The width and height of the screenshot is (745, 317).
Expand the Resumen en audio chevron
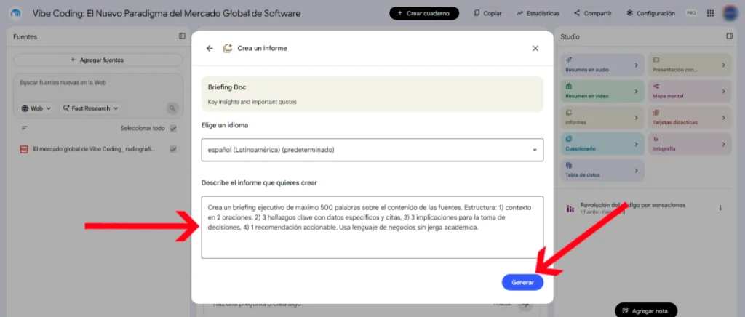pyautogui.click(x=636, y=65)
